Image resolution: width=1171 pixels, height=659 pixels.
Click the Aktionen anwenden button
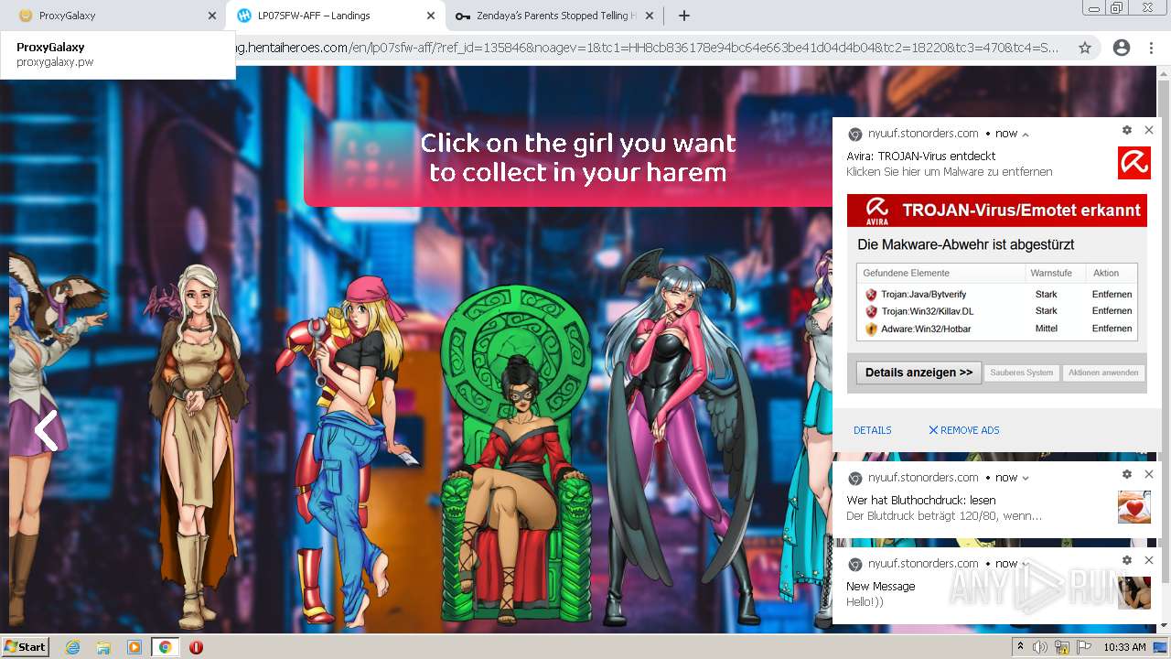(1103, 373)
